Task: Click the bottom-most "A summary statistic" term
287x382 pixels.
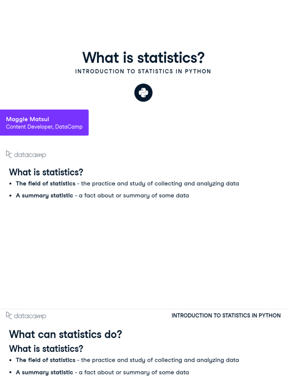Action: [44, 372]
